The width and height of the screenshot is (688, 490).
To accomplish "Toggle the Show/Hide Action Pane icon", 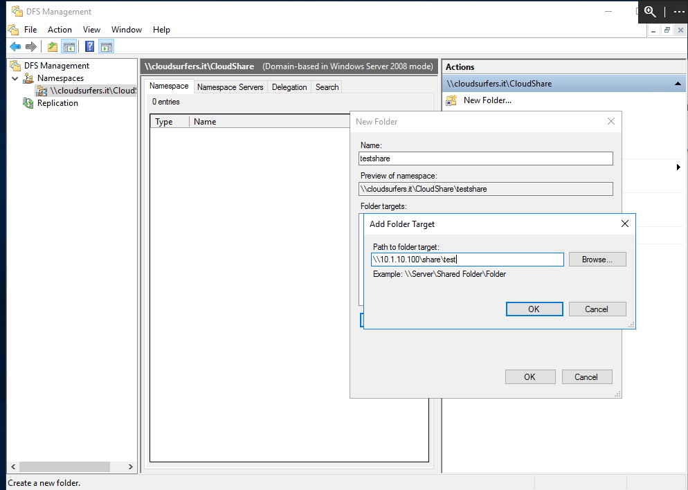I will pyautogui.click(x=106, y=46).
